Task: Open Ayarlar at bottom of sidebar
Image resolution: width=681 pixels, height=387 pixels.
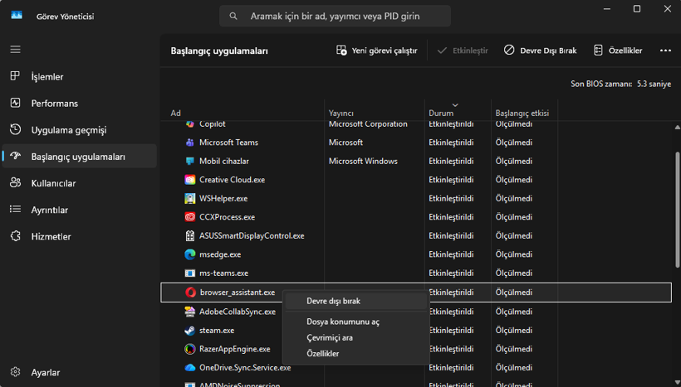Action: [45, 372]
